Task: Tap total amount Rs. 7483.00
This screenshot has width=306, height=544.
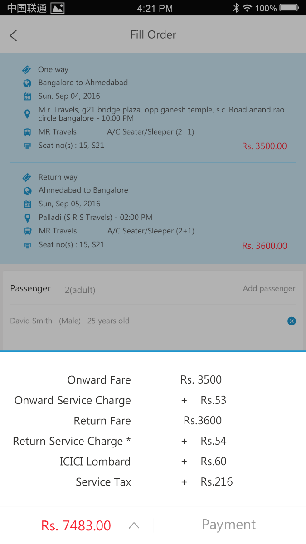Action: 76,525
